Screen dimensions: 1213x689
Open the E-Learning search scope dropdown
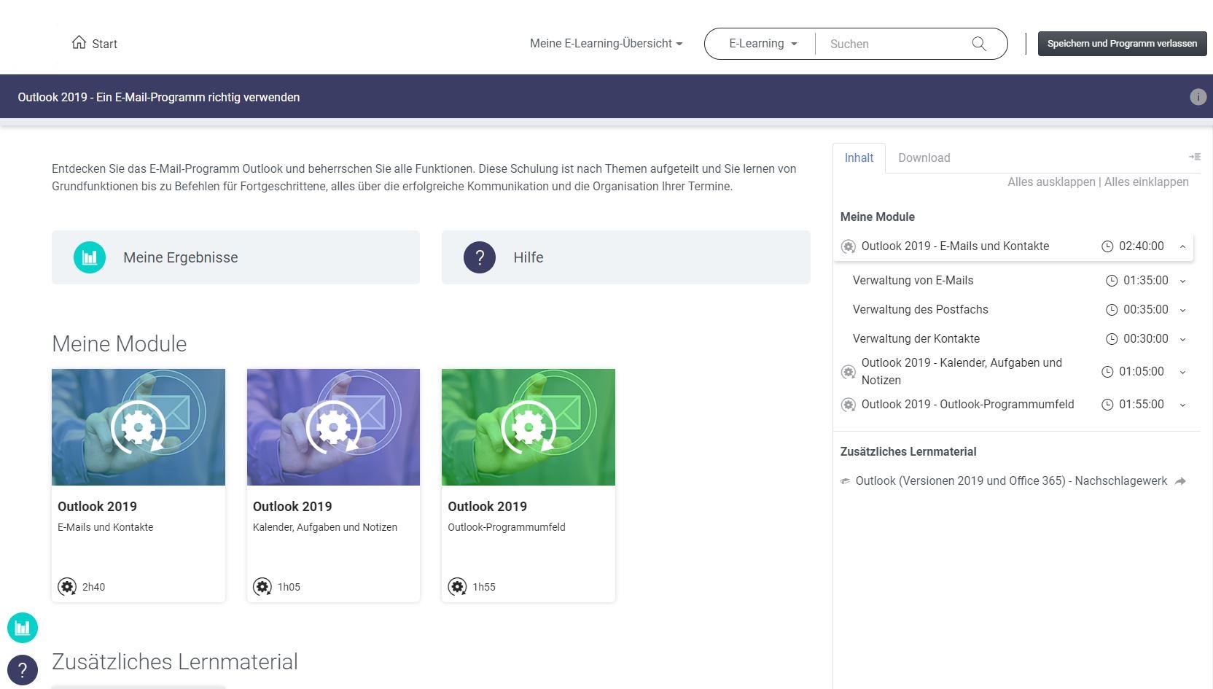tap(763, 44)
